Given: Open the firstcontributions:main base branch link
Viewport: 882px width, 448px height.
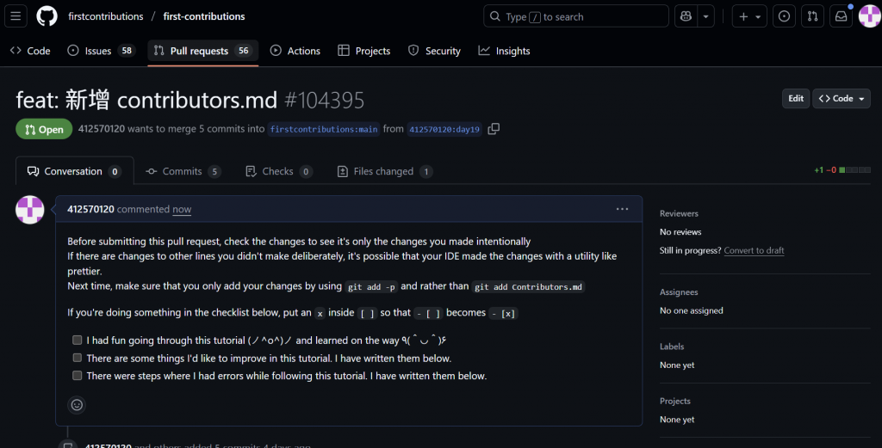Looking at the screenshot, I should [x=324, y=129].
